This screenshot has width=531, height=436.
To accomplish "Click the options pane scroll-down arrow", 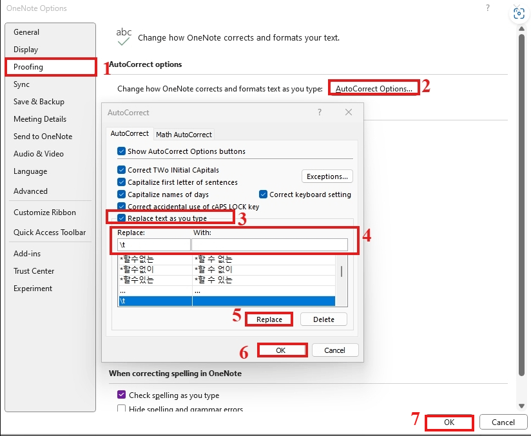I will [521, 406].
